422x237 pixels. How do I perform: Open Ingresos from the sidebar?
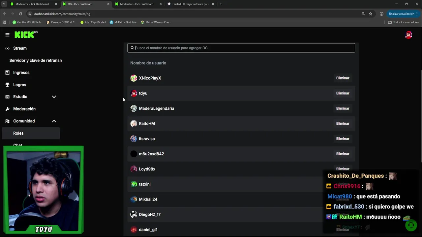click(21, 73)
